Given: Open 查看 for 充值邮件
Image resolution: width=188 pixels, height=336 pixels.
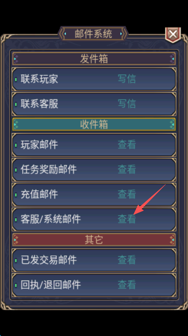Looking at the screenshot, I should coord(127,195).
